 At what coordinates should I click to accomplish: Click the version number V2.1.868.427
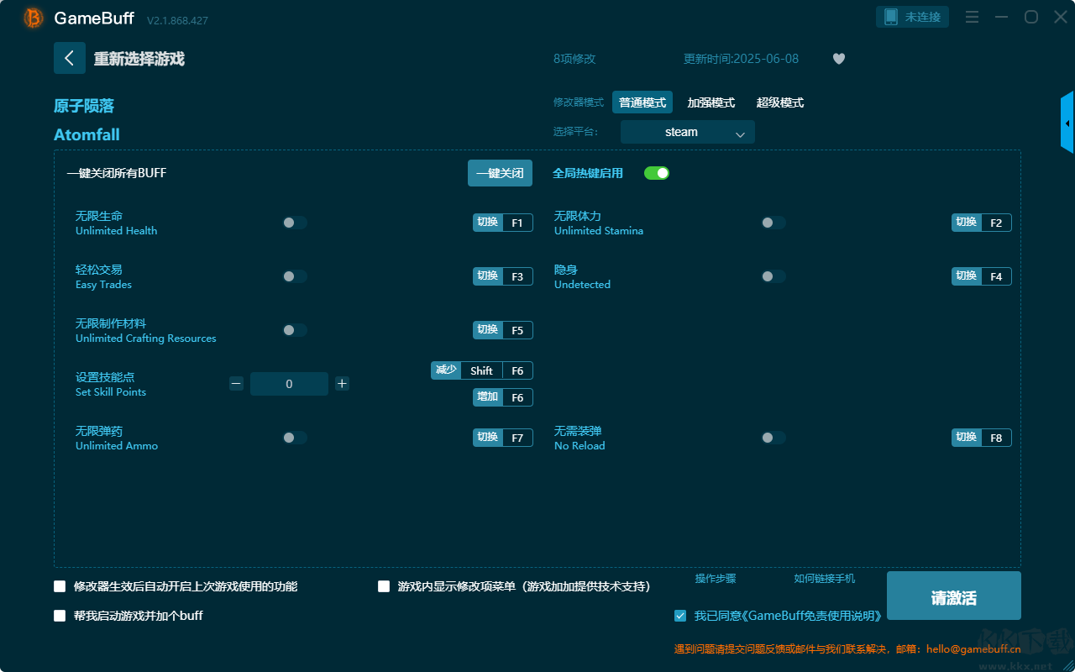(177, 20)
